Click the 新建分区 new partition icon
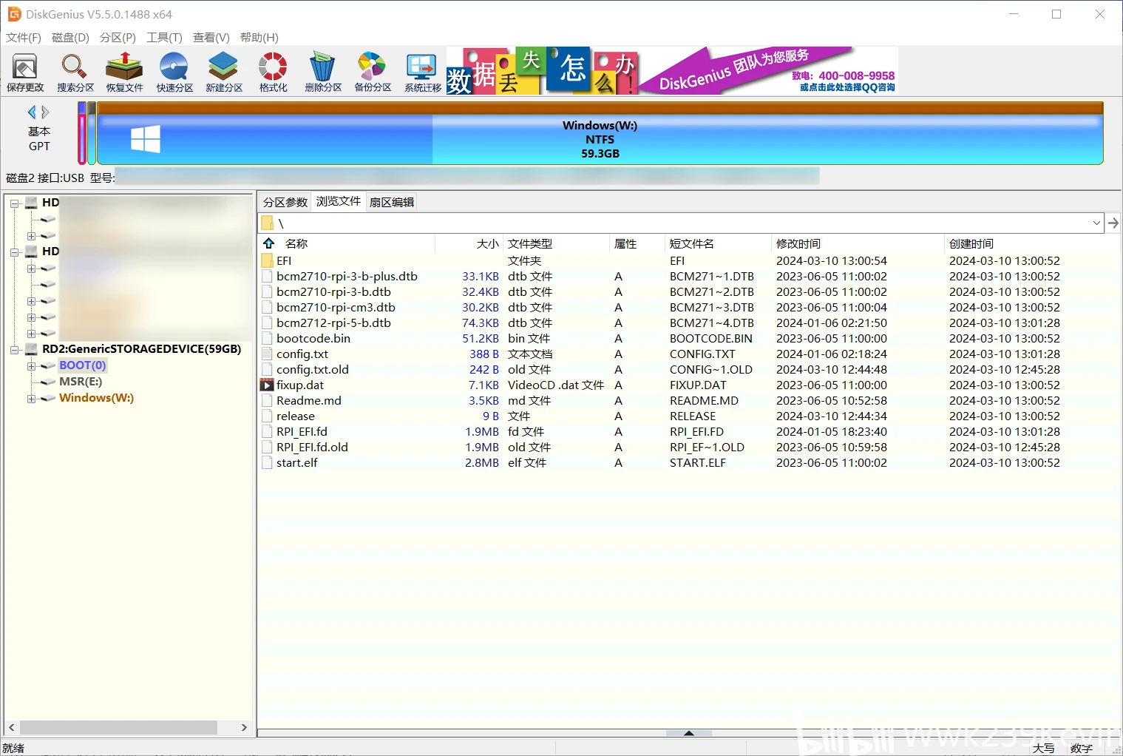1123x756 pixels. point(224,72)
